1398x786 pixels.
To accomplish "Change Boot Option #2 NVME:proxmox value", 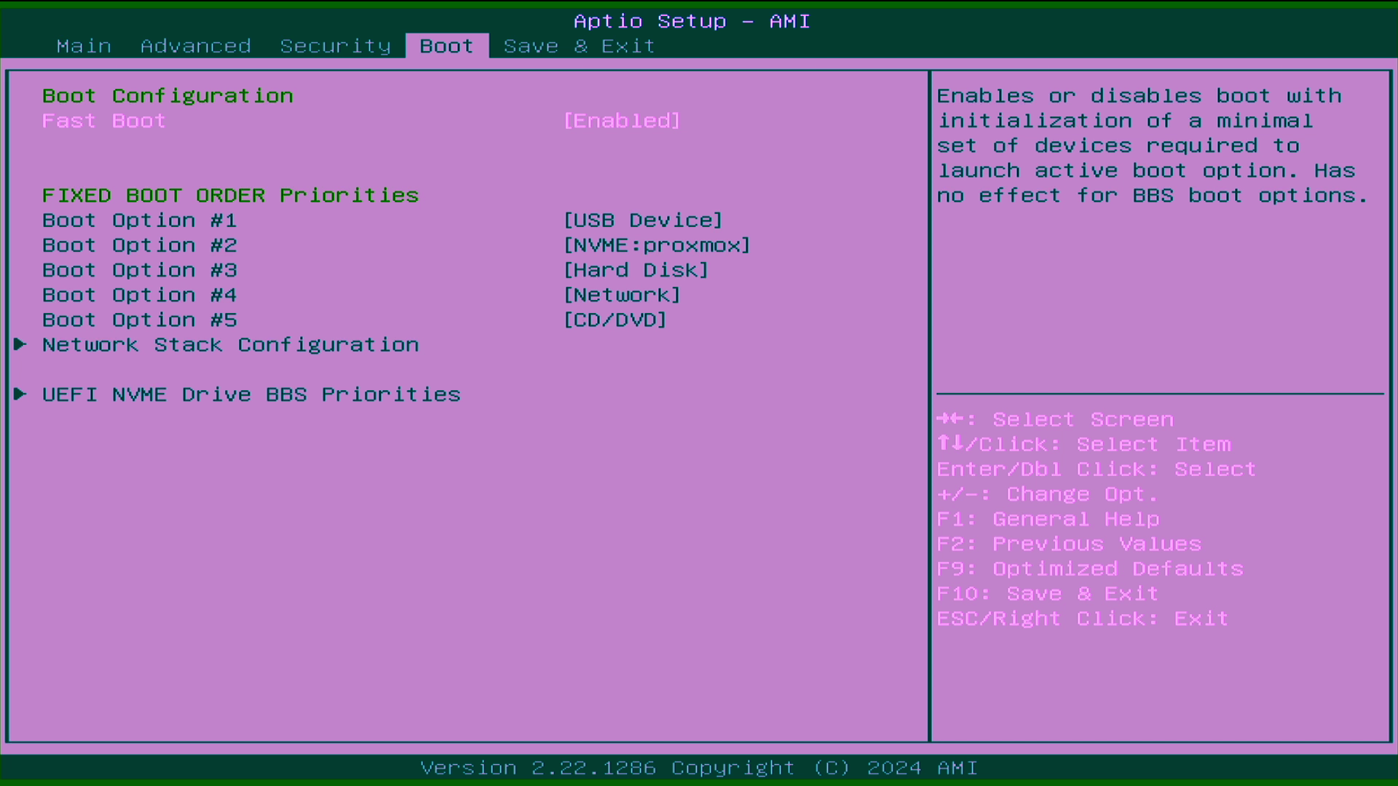I will 656,245.
